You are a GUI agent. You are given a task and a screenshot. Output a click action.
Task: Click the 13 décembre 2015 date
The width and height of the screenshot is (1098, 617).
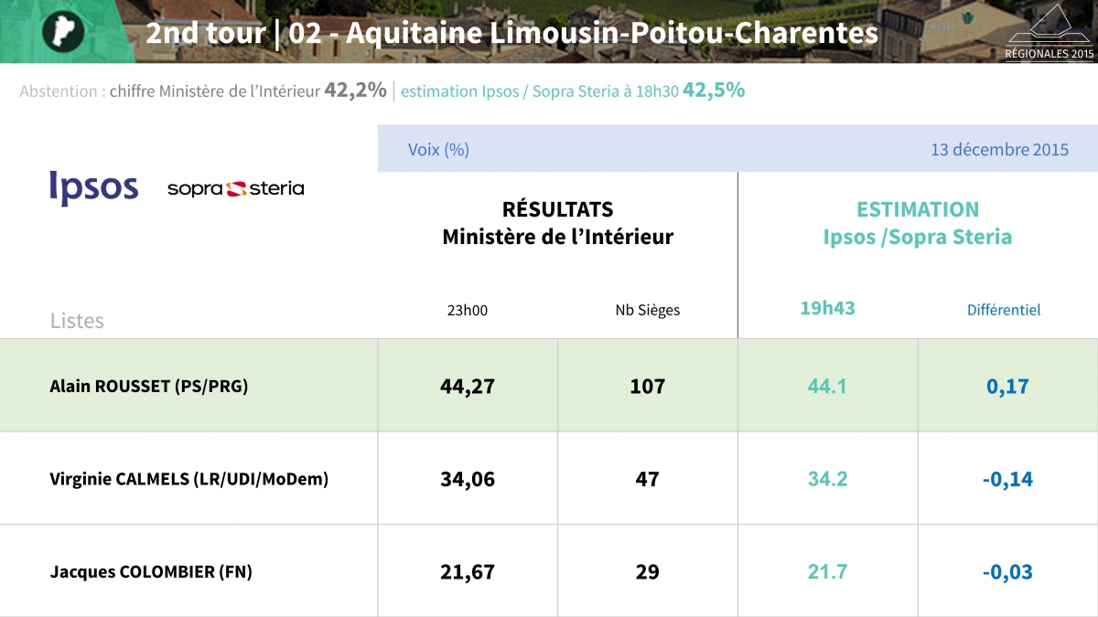999,149
